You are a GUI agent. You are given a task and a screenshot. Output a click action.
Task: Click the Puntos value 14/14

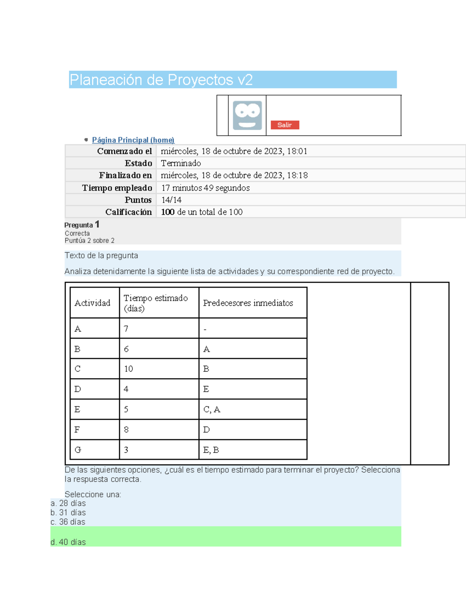(171, 200)
